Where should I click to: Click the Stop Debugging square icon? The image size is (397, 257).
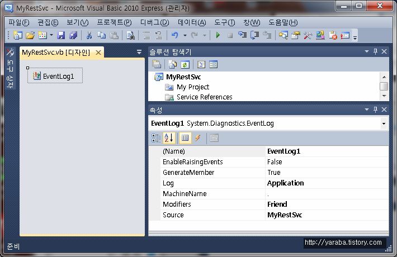coord(230,35)
